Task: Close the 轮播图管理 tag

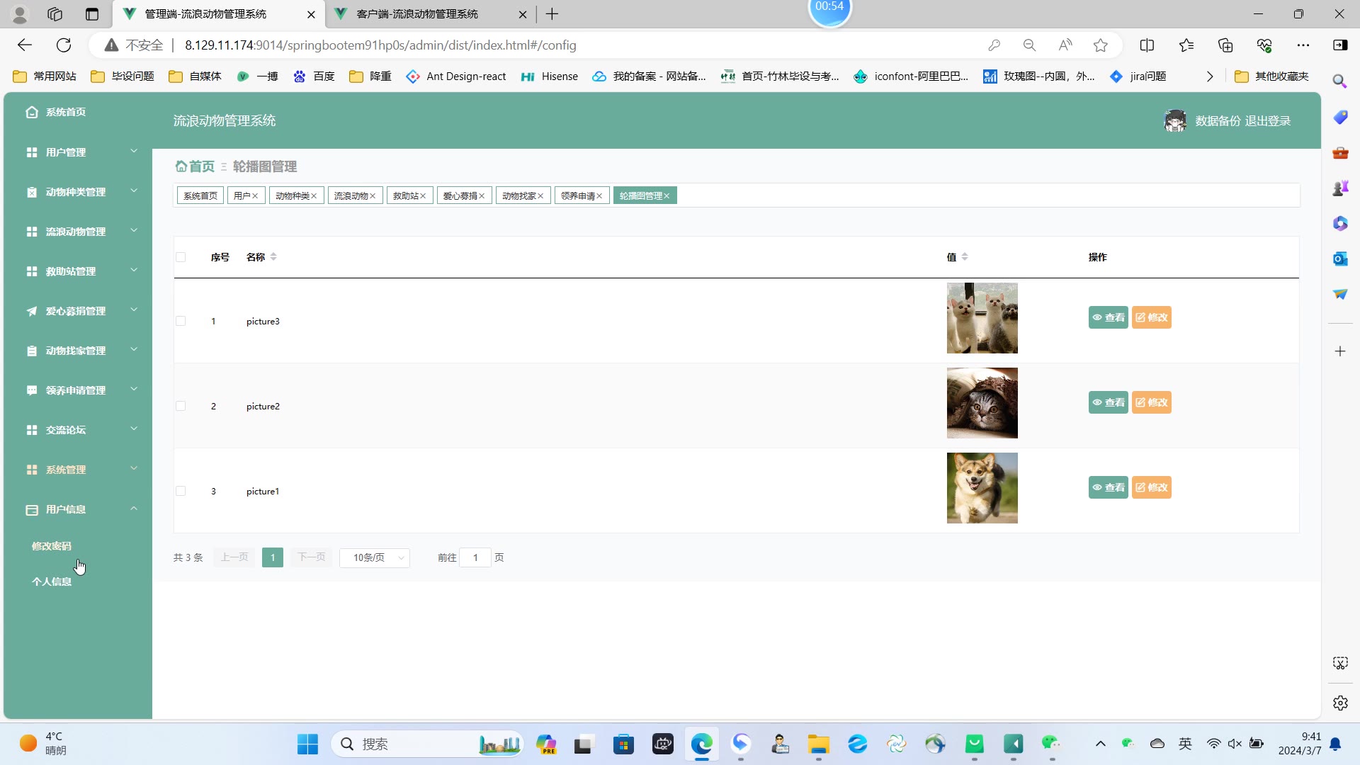Action: [667, 196]
